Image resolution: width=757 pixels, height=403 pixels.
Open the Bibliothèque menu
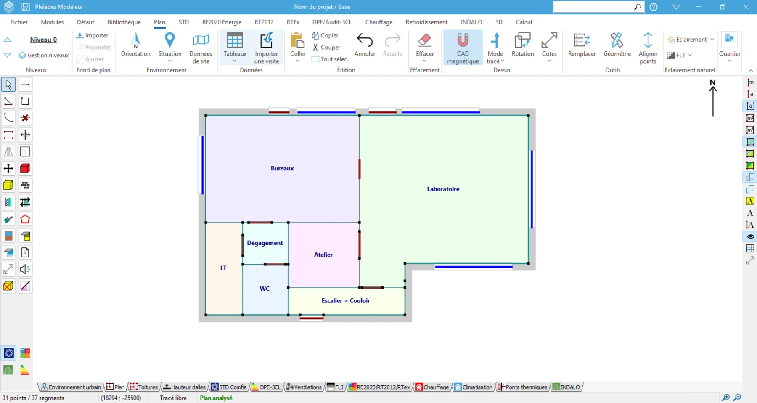click(124, 22)
